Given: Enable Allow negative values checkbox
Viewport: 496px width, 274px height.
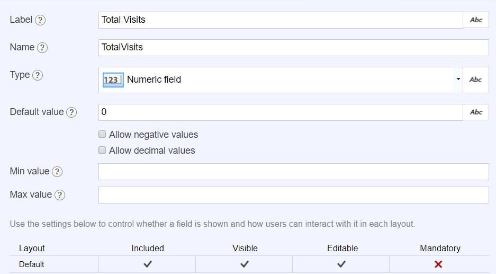Looking at the screenshot, I should point(102,135).
